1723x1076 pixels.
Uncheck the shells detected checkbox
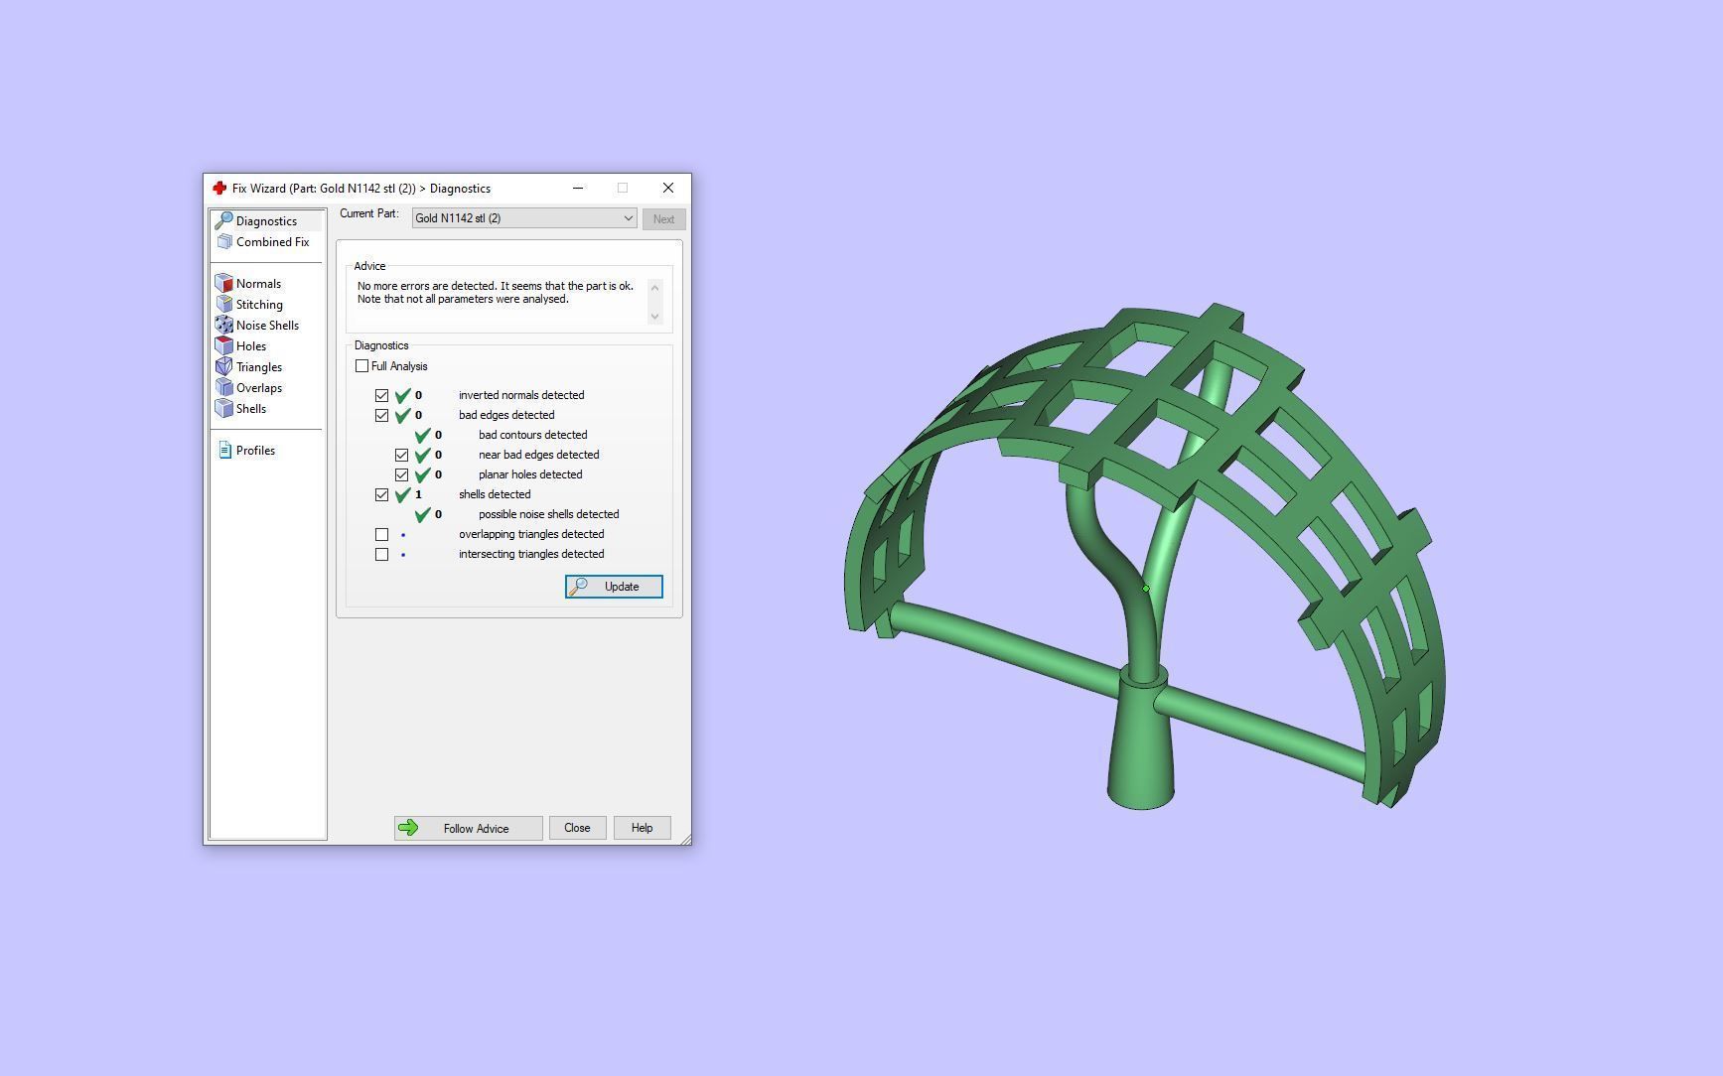381,494
